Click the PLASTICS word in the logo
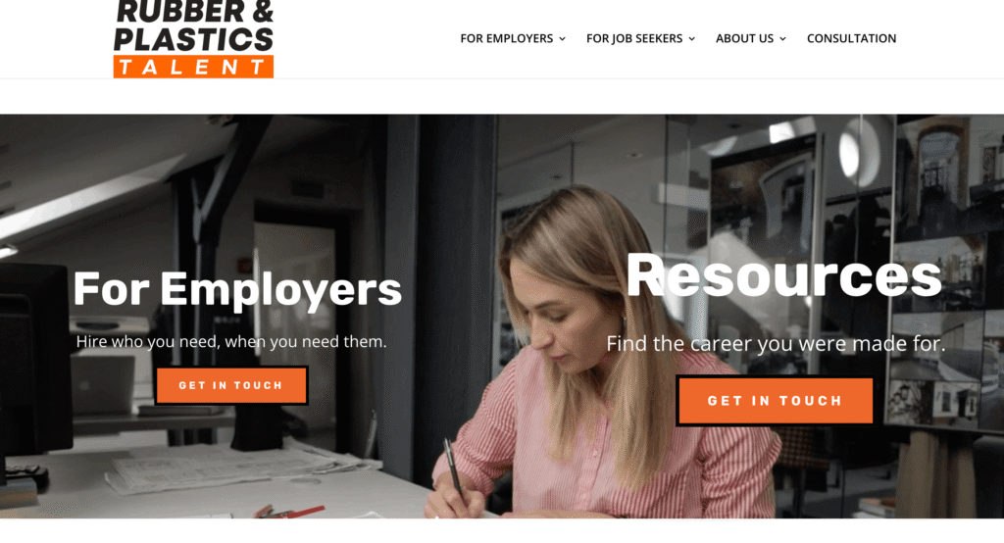The height and width of the screenshot is (543, 1004). (x=193, y=40)
